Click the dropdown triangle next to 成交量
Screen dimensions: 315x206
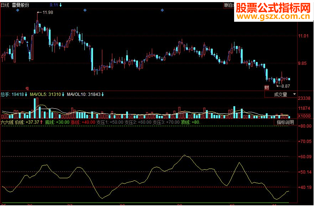coord(294,94)
